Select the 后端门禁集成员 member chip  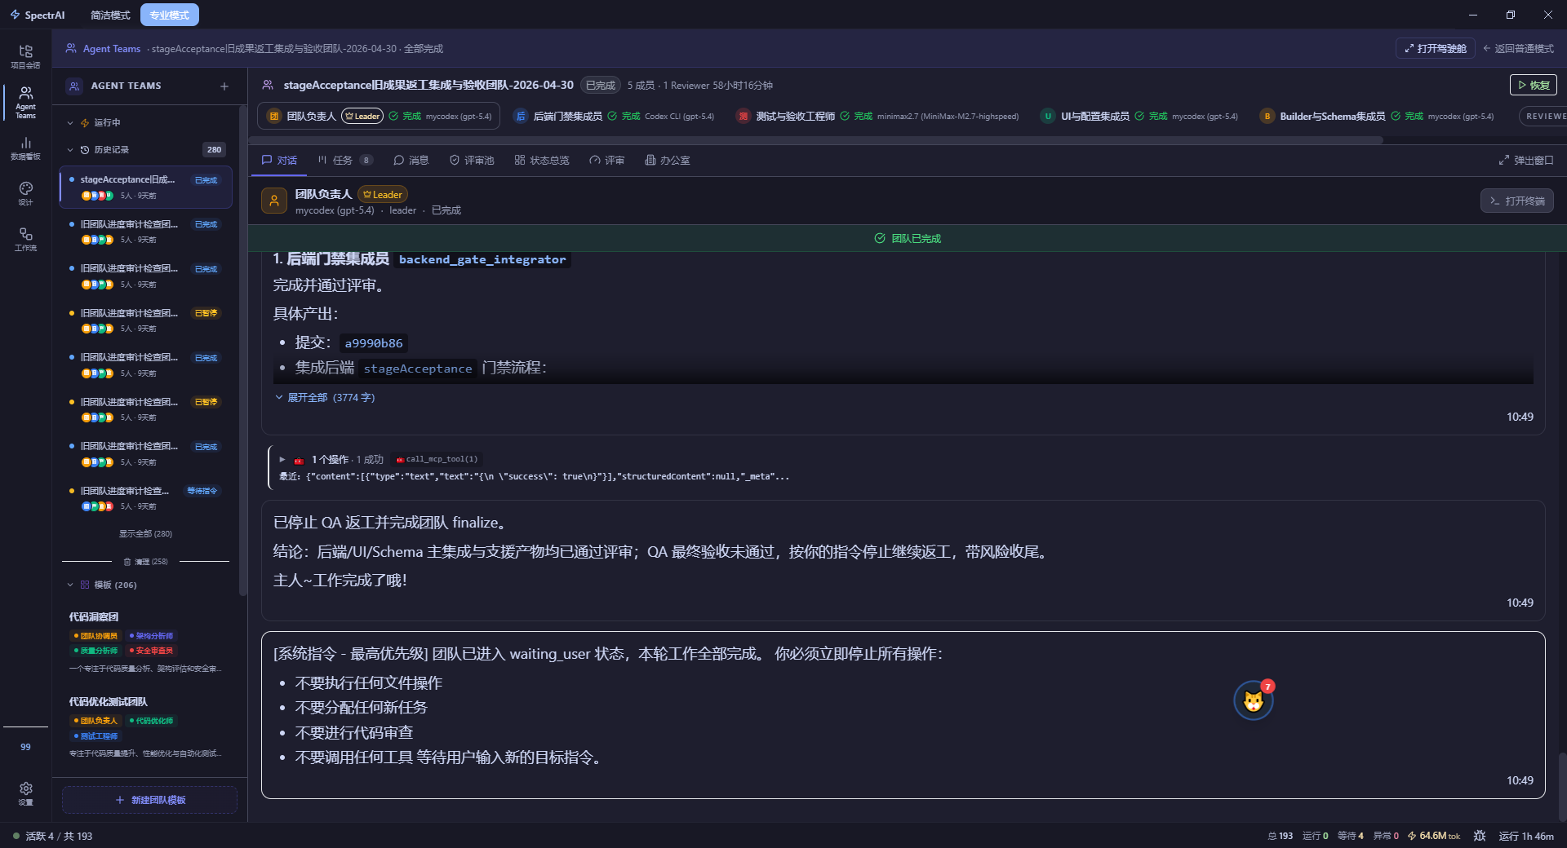613,116
